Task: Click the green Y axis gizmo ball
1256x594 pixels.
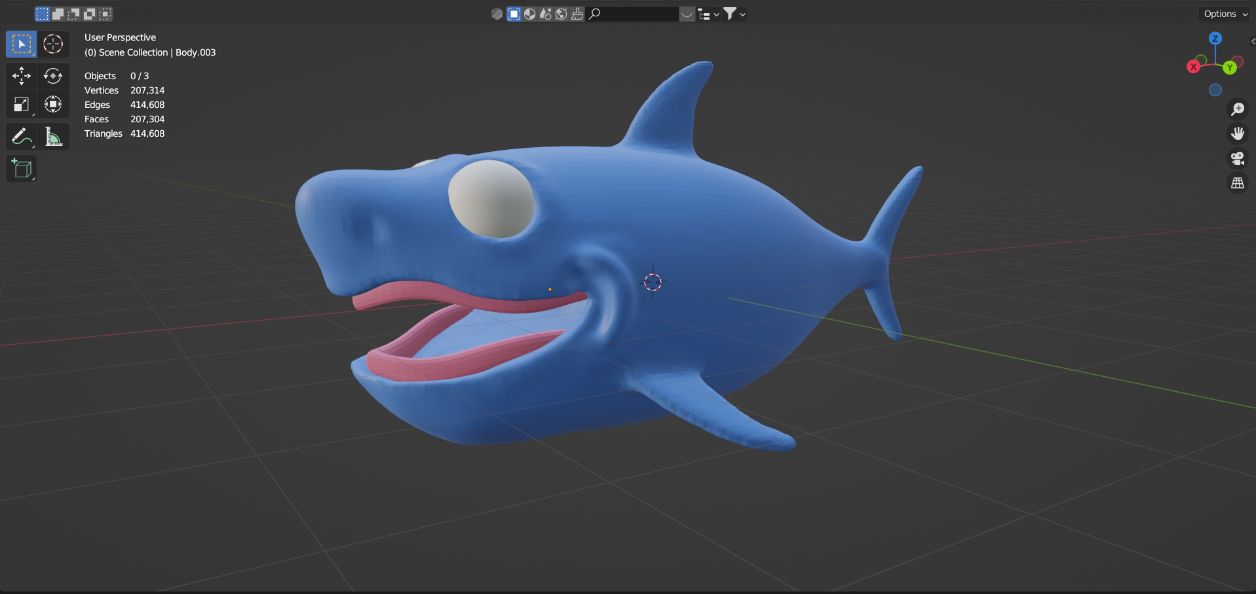Action: [x=1230, y=67]
